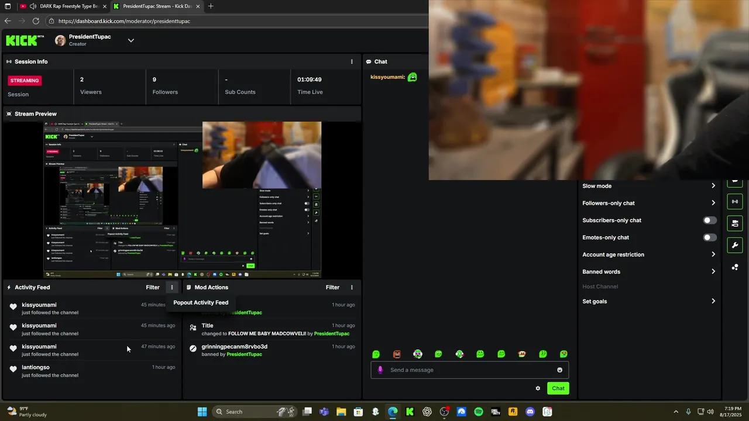Click the Stream Preview video thumbnail
The image size is (749, 421).
(183, 199)
